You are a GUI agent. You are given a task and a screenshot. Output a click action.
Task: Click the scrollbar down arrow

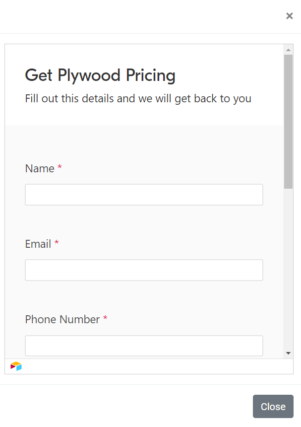click(288, 353)
